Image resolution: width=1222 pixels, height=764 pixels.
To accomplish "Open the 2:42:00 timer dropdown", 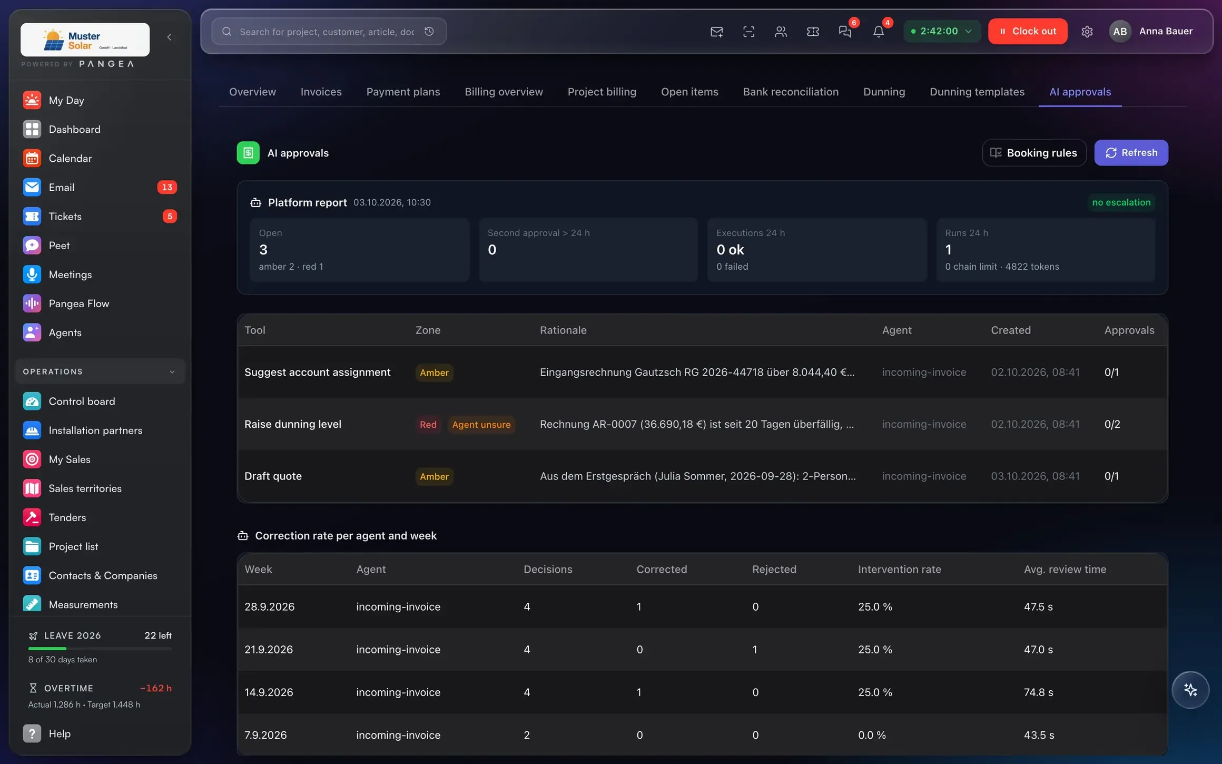I will pos(942,31).
